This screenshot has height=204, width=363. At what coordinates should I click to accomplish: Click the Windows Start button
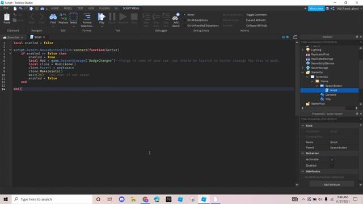coord(6,199)
